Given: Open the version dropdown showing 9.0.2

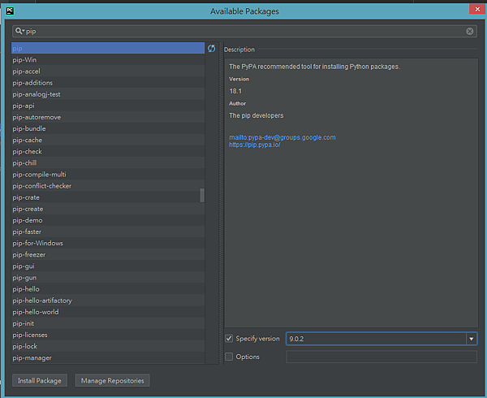Looking at the screenshot, I should coord(471,339).
